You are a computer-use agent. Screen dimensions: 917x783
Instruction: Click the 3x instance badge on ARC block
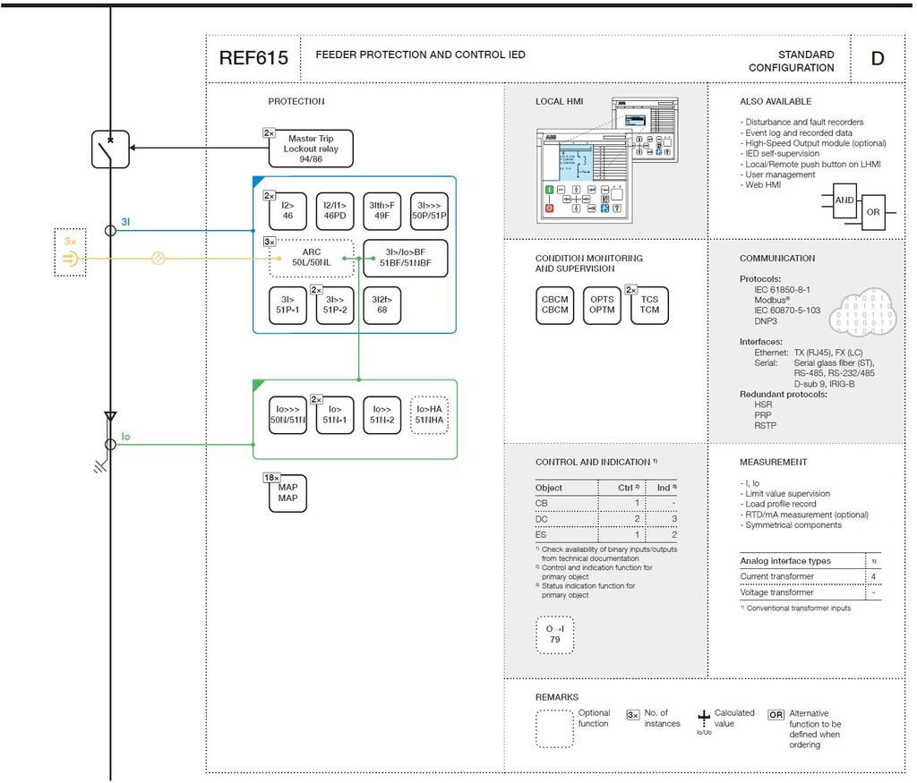[269, 242]
